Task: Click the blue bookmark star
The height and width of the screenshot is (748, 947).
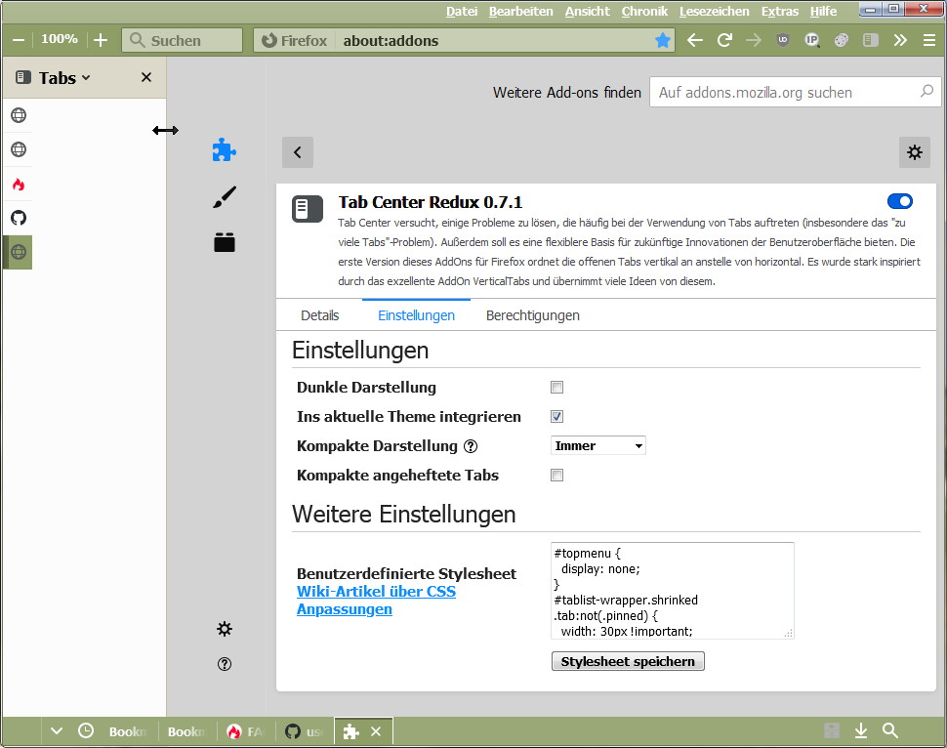Action: point(663,40)
